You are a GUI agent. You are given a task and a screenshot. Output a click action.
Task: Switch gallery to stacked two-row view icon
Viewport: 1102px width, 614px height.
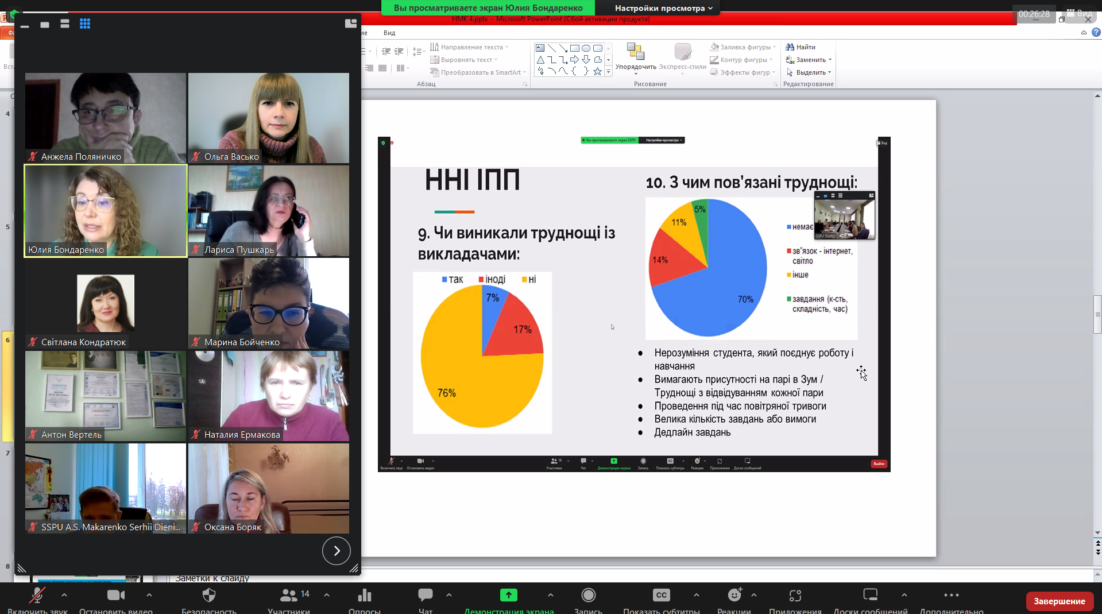click(x=65, y=24)
